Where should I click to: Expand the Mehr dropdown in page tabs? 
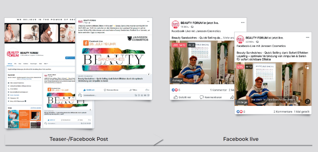(46, 64)
